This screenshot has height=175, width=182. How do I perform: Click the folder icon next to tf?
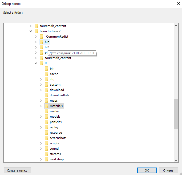point(41,63)
